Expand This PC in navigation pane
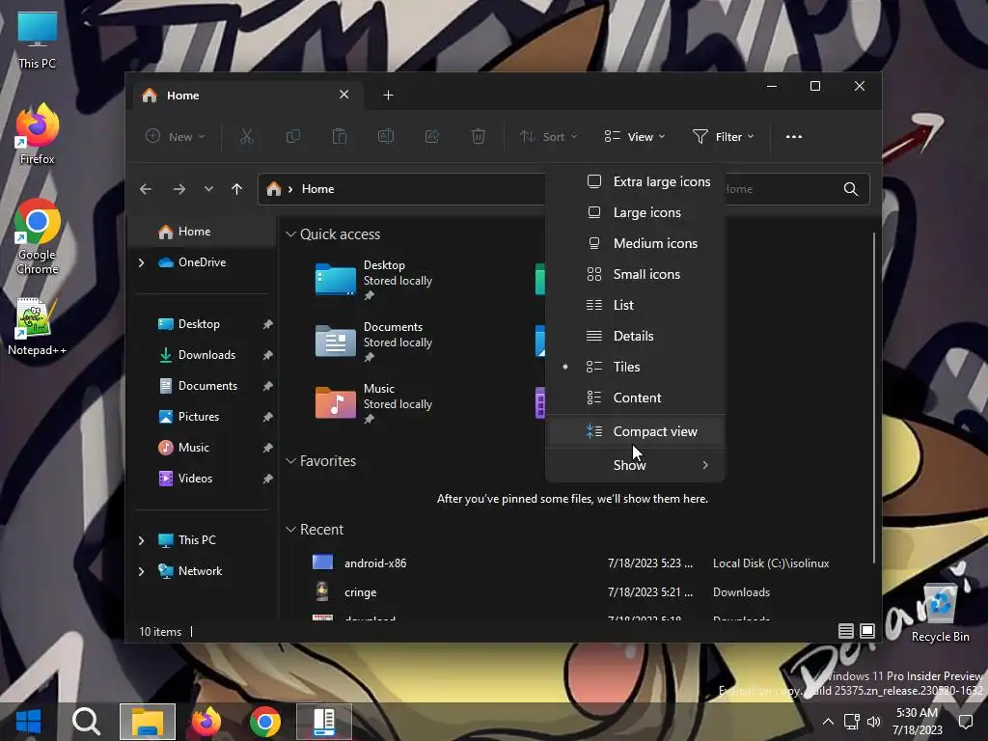Viewport: 988px width, 741px height. coord(141,540)
